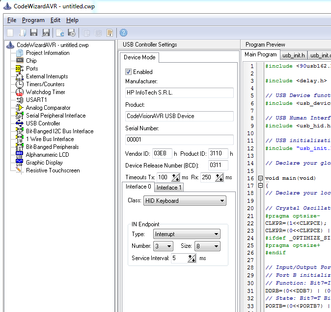
Task: Switch to the Interface 0 tab
Action: (138, 187)
